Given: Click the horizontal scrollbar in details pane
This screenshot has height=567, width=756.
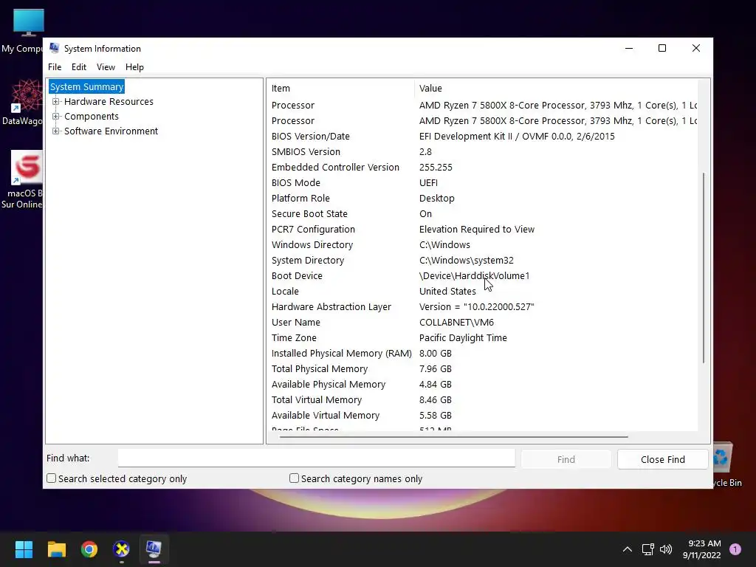Looking at the screenshot, I should 454,437.
